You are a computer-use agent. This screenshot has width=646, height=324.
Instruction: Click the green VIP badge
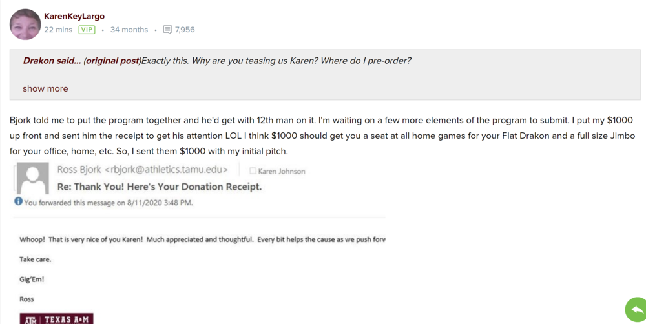[x=87, y=30]
